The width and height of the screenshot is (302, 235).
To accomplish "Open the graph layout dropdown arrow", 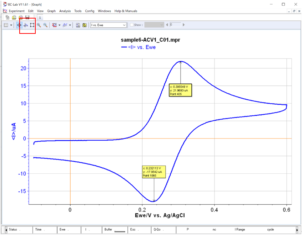I will pos(11,25).
